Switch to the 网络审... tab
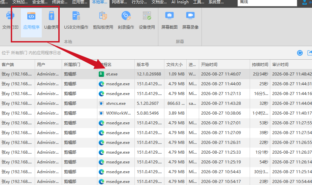 (x=119, y=2)
